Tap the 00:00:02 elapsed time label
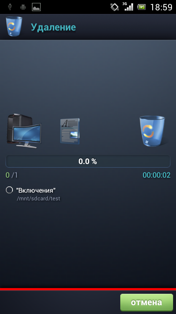The height and width of the screenshot is (314, 176). (x=157, y=175)
